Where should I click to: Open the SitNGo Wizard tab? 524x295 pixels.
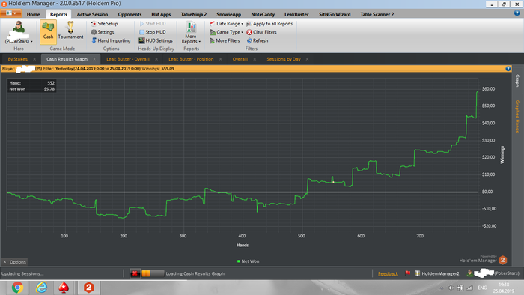click(x=335, y=14)
